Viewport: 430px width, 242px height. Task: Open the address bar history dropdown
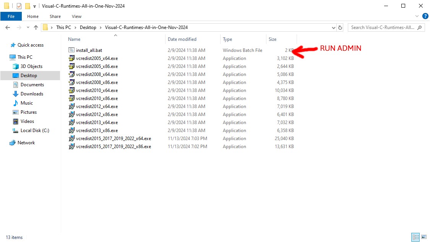coord(333,27)
